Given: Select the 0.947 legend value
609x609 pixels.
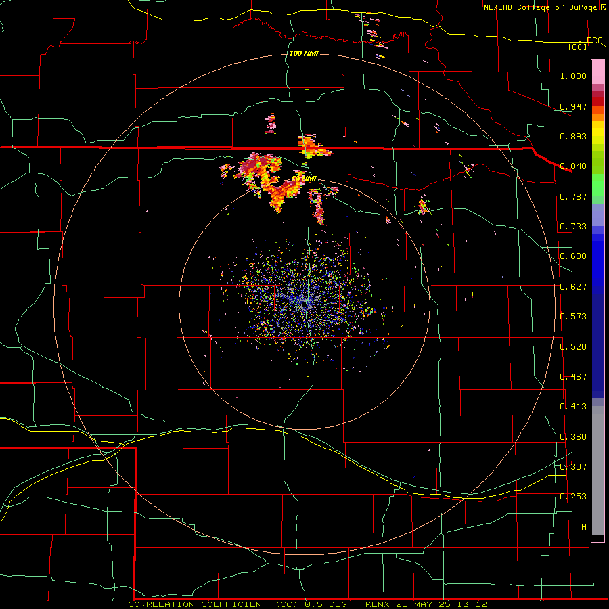Looking at the screenshot, I should 573,106.
